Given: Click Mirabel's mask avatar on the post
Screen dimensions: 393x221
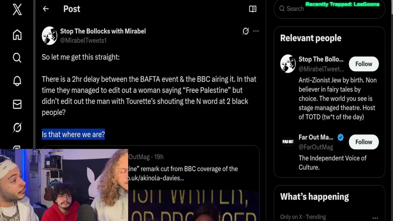Looking at the screenshot, I should click(x=49, y=36).
